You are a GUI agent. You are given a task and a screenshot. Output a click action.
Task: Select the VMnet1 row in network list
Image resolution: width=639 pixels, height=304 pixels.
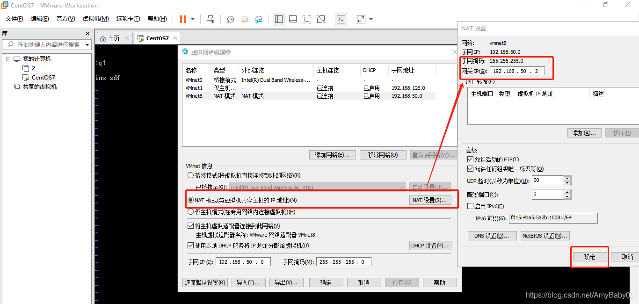click(x=309, y=88)
